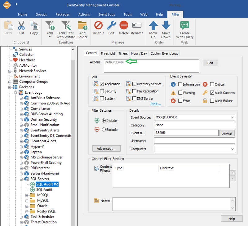248x226 pixels.
Task: Switch to the Timers tab
Action: (123, 53)
